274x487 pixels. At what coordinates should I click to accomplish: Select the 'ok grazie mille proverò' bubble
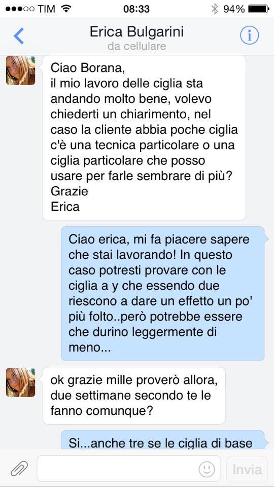134,396
